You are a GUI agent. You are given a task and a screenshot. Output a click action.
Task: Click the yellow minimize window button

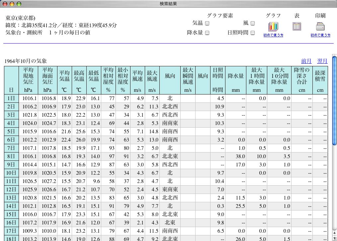[12, 4]
